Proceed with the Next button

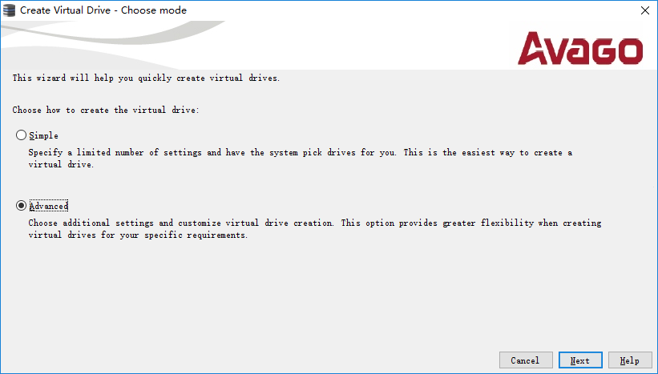pos(579,360)
